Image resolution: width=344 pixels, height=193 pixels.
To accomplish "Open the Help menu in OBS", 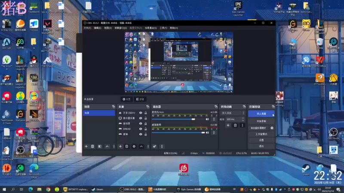I will [x=174, y=28].
